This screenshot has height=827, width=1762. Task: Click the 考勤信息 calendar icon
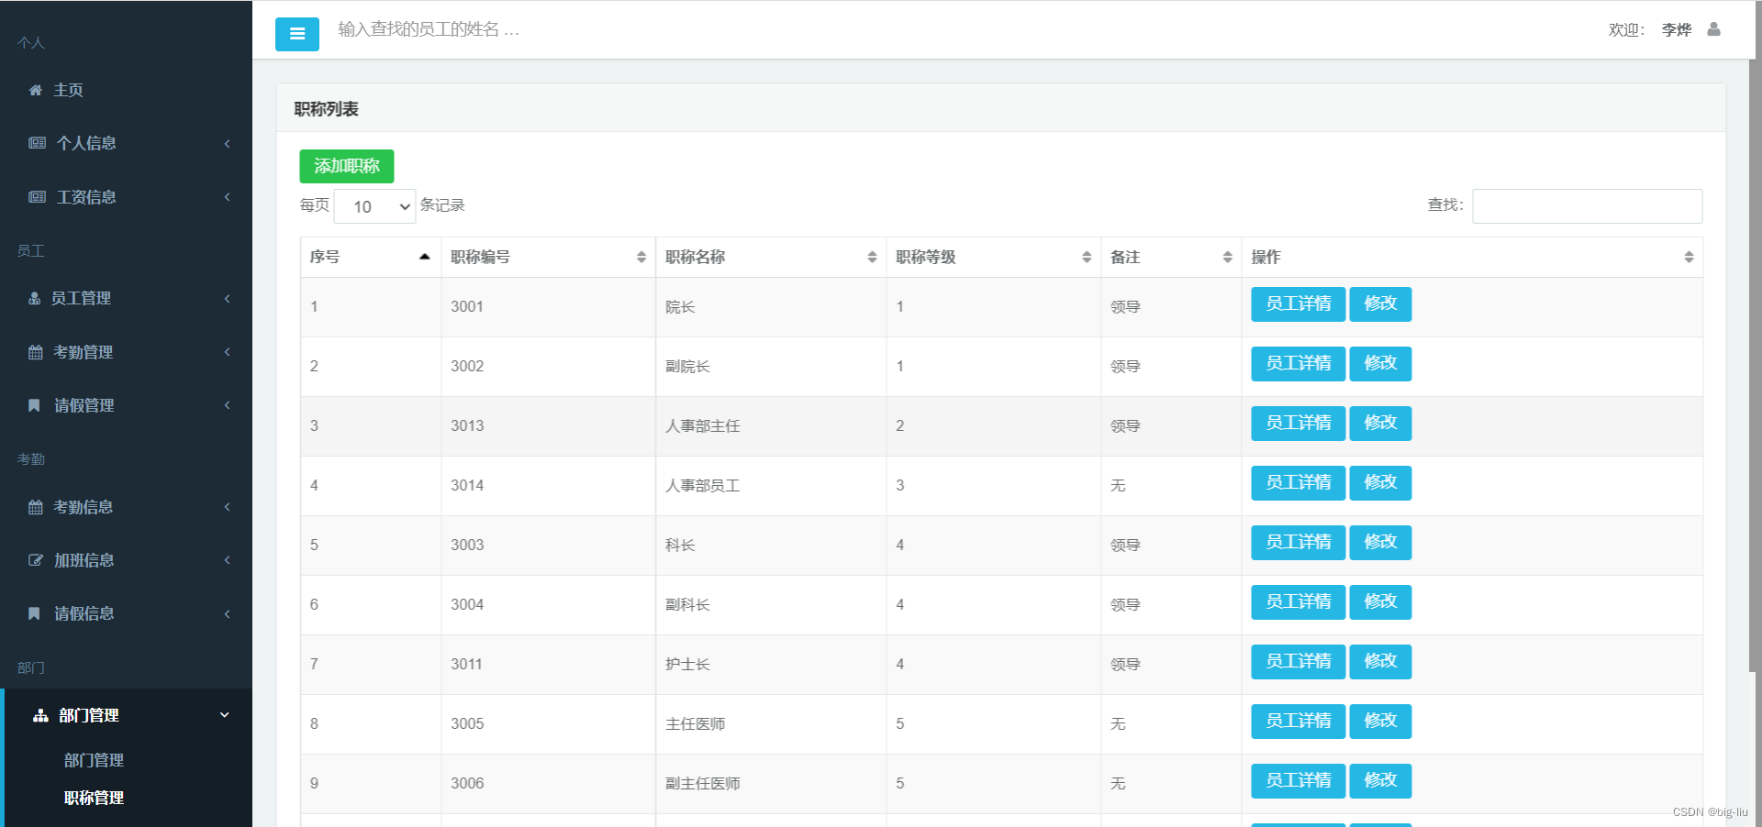(36, 507)
